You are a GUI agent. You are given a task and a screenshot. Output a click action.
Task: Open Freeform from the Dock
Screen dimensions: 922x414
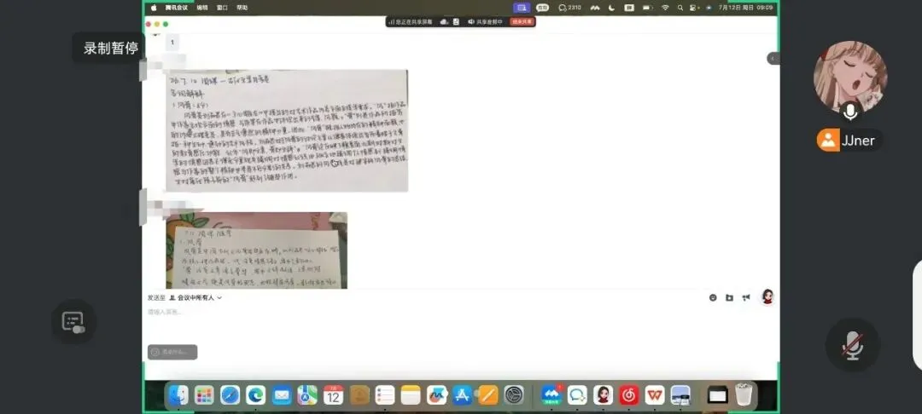(x=436, y=395)
